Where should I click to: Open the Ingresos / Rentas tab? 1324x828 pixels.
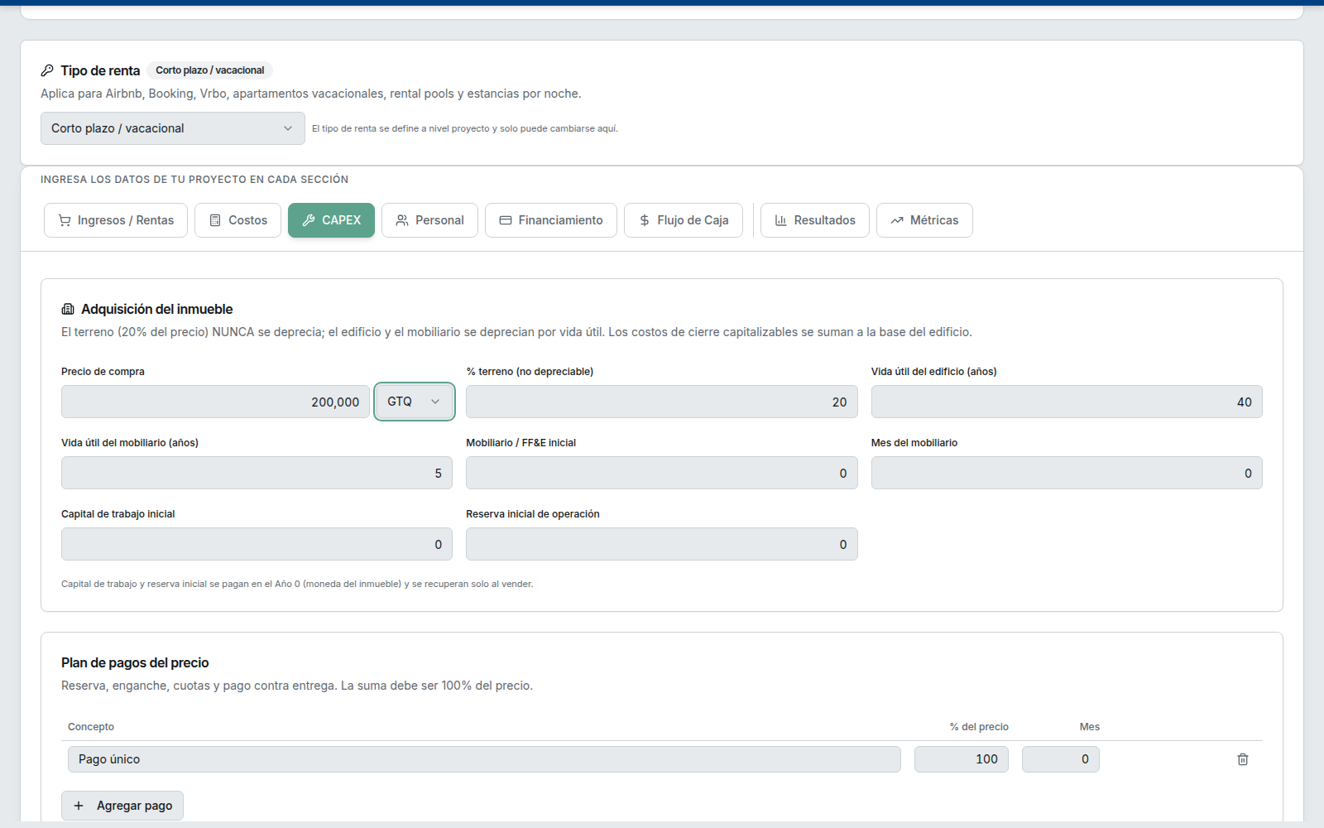tap(116, 220)
